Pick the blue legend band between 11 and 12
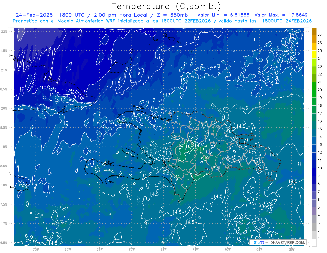The image size is (327, 253). pyautogui.click(x=314, y=156)
